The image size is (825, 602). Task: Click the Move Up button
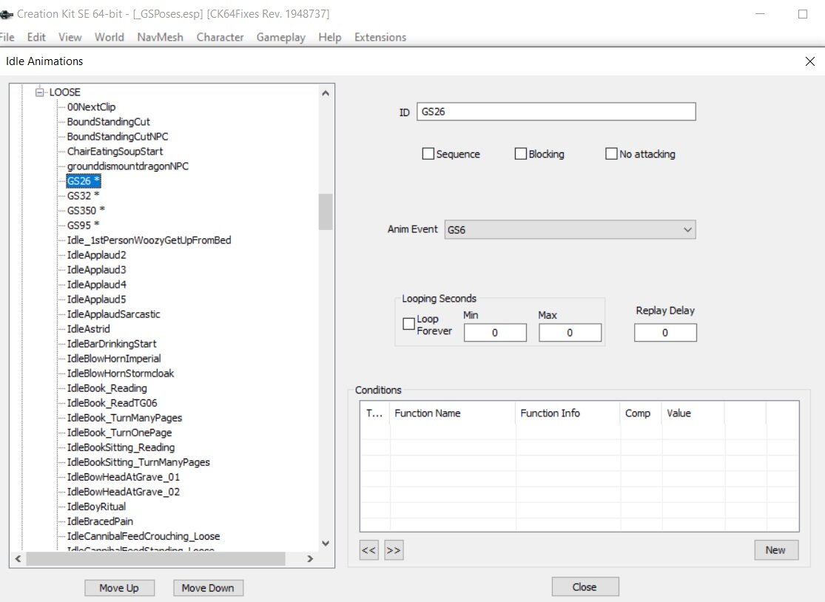click(119, 588)
